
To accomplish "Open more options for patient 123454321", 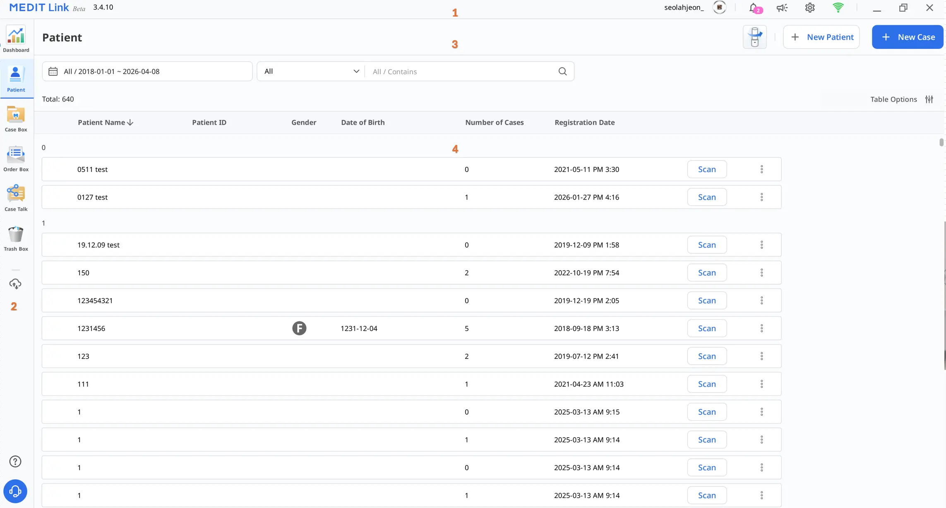I will [761, 301].
